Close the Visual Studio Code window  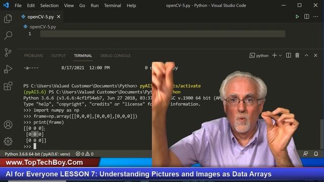tap(315, 6)
